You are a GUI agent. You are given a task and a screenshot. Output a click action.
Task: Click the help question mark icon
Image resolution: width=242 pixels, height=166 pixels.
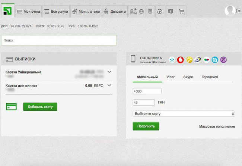[170, 12]
